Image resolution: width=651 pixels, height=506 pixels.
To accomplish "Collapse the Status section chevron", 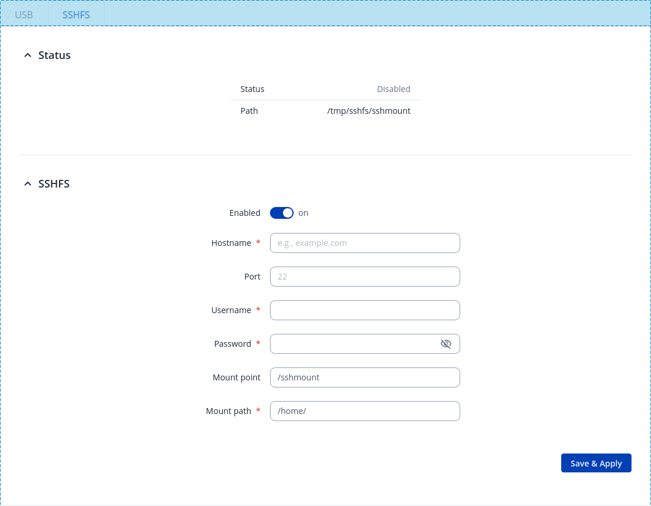I will click(x=27, y=55).
